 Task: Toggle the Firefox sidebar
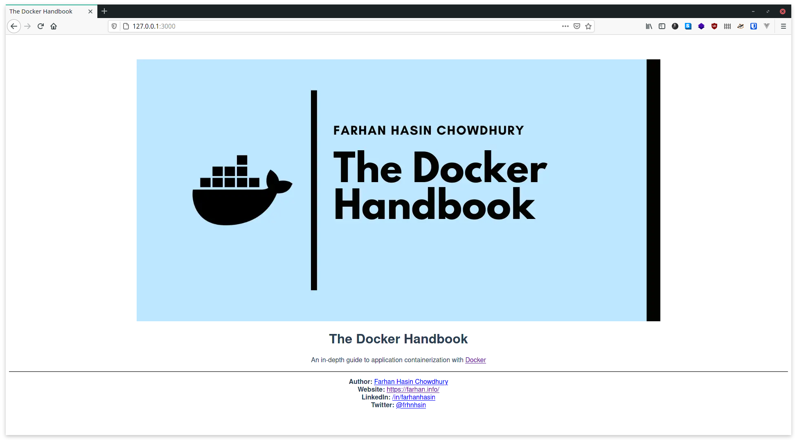(662, 26)
